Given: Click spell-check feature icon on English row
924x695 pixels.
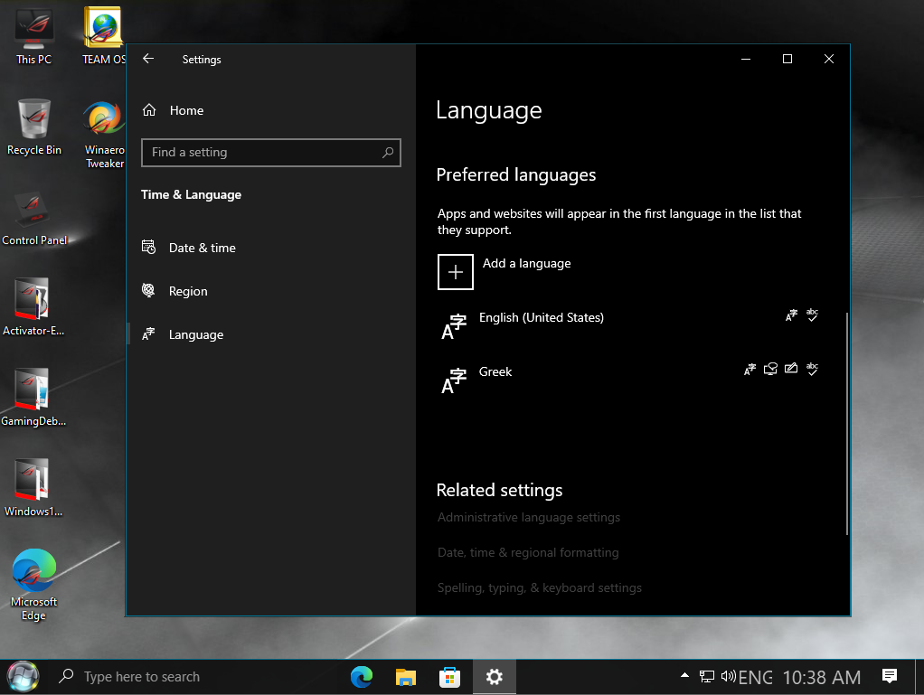Looking at the screenshot, I should [812, 315].
